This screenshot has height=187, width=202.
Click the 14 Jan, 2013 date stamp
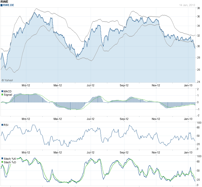pos(187,5)
